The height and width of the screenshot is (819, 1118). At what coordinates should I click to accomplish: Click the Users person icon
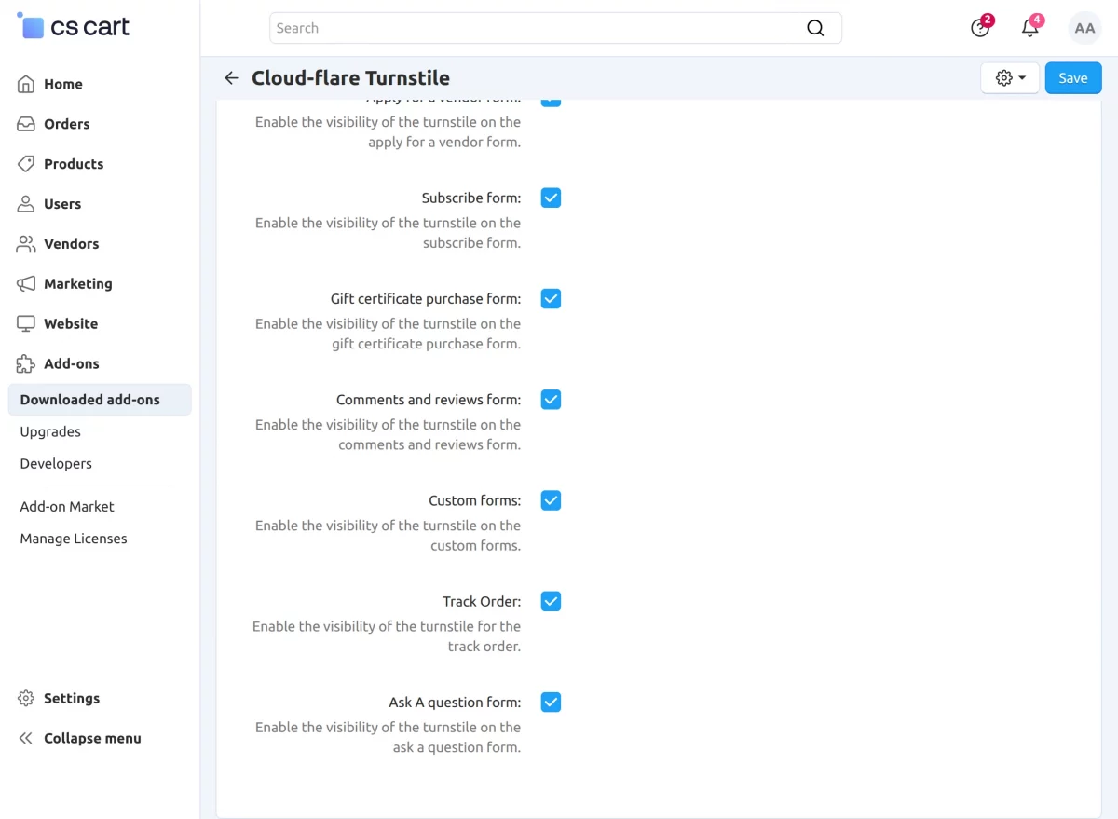point(26,204)
